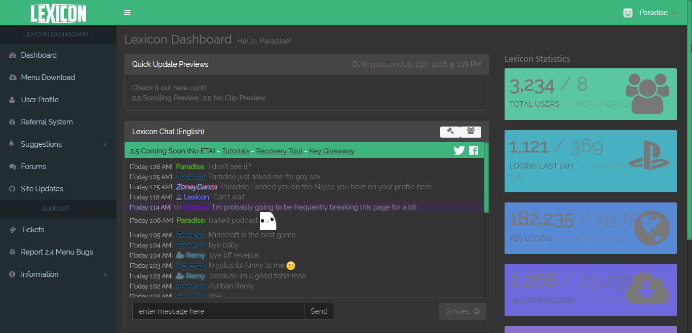
Task: Expand the Information submenu
Action: 58,274
